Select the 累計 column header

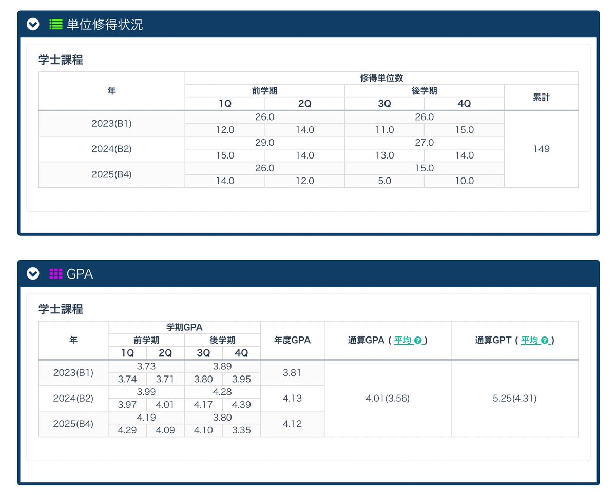(541, 97)
